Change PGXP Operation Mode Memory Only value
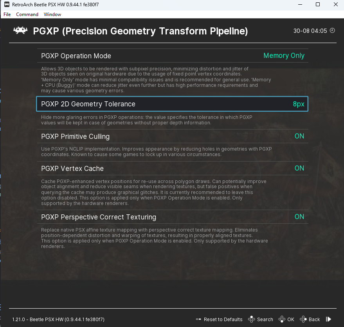 (x=284, y=56)
